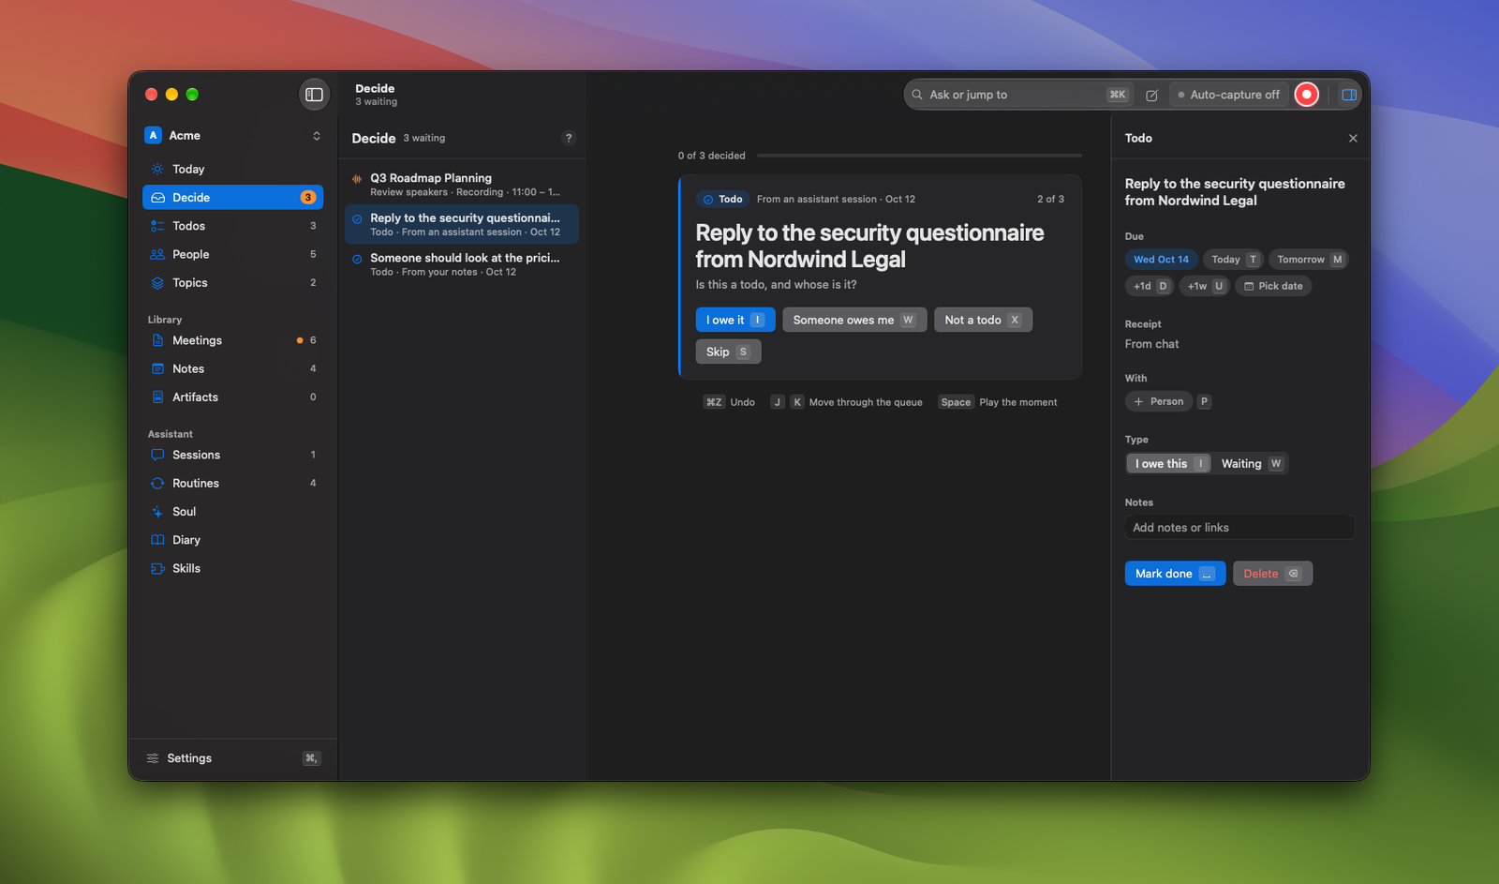Viewport: 1499px width, 884px height.
Task: Add a Person to the todo
Action: click(x=1159, y=401)
